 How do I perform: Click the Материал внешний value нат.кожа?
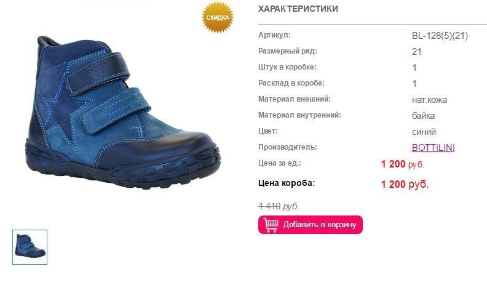coord(430,100)
